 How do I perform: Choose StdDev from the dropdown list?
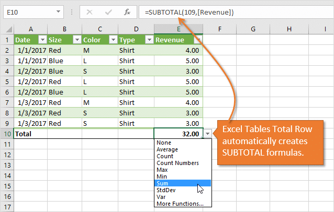[x=165, y=190]
